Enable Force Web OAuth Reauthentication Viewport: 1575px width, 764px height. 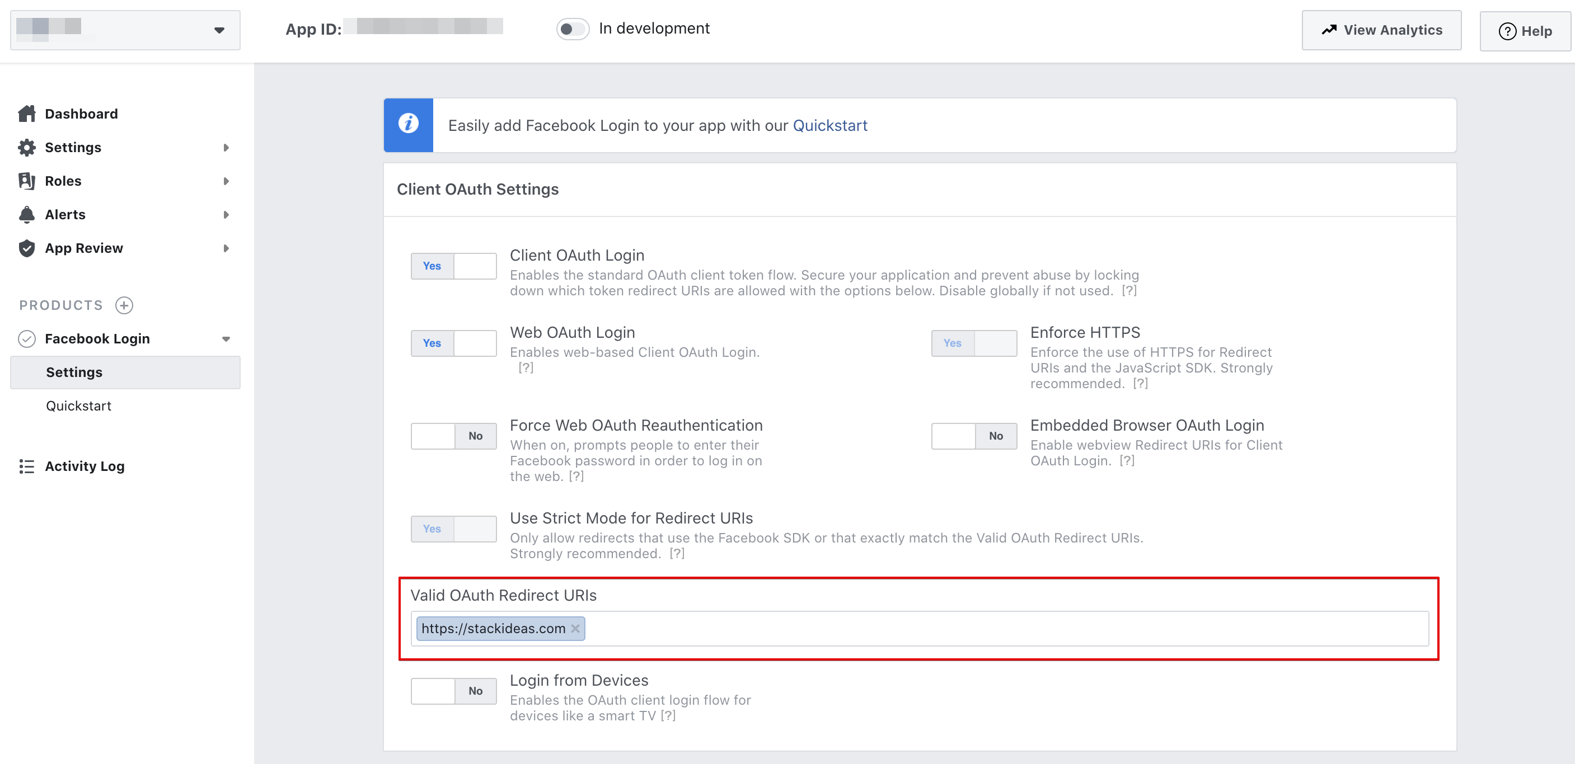click(454, 436)
